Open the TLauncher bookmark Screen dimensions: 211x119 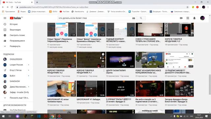(138, 12)
